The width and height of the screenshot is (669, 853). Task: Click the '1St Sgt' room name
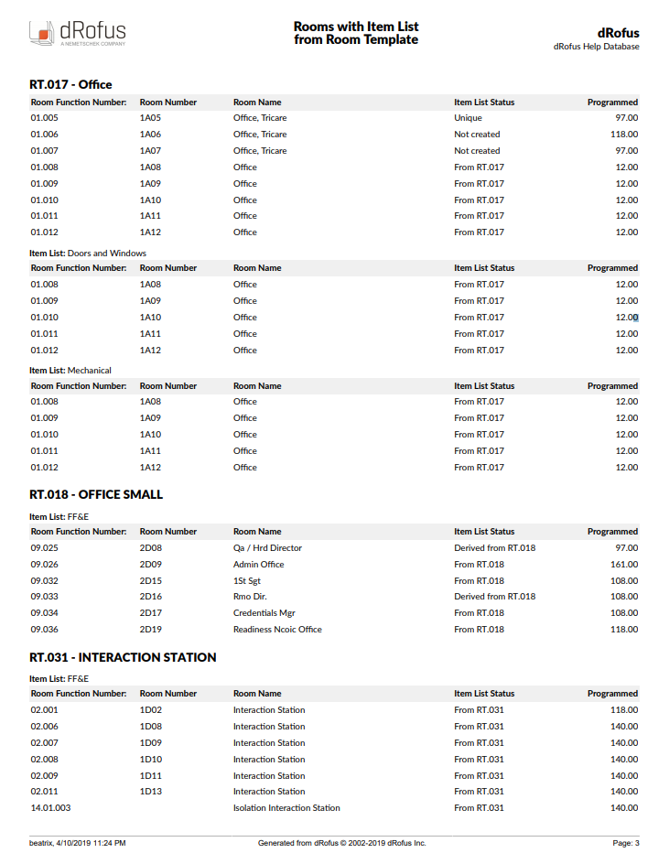[x=247, y=581]
